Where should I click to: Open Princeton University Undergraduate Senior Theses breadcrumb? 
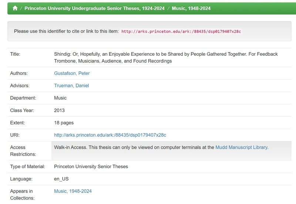pyautogui.click(x=95, y=8)
